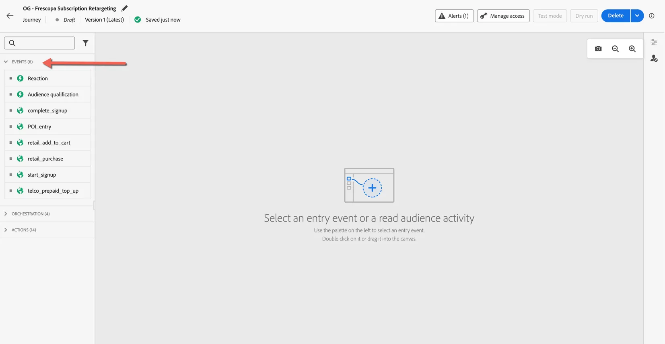Open the info icon in top bar

[652, 16]
